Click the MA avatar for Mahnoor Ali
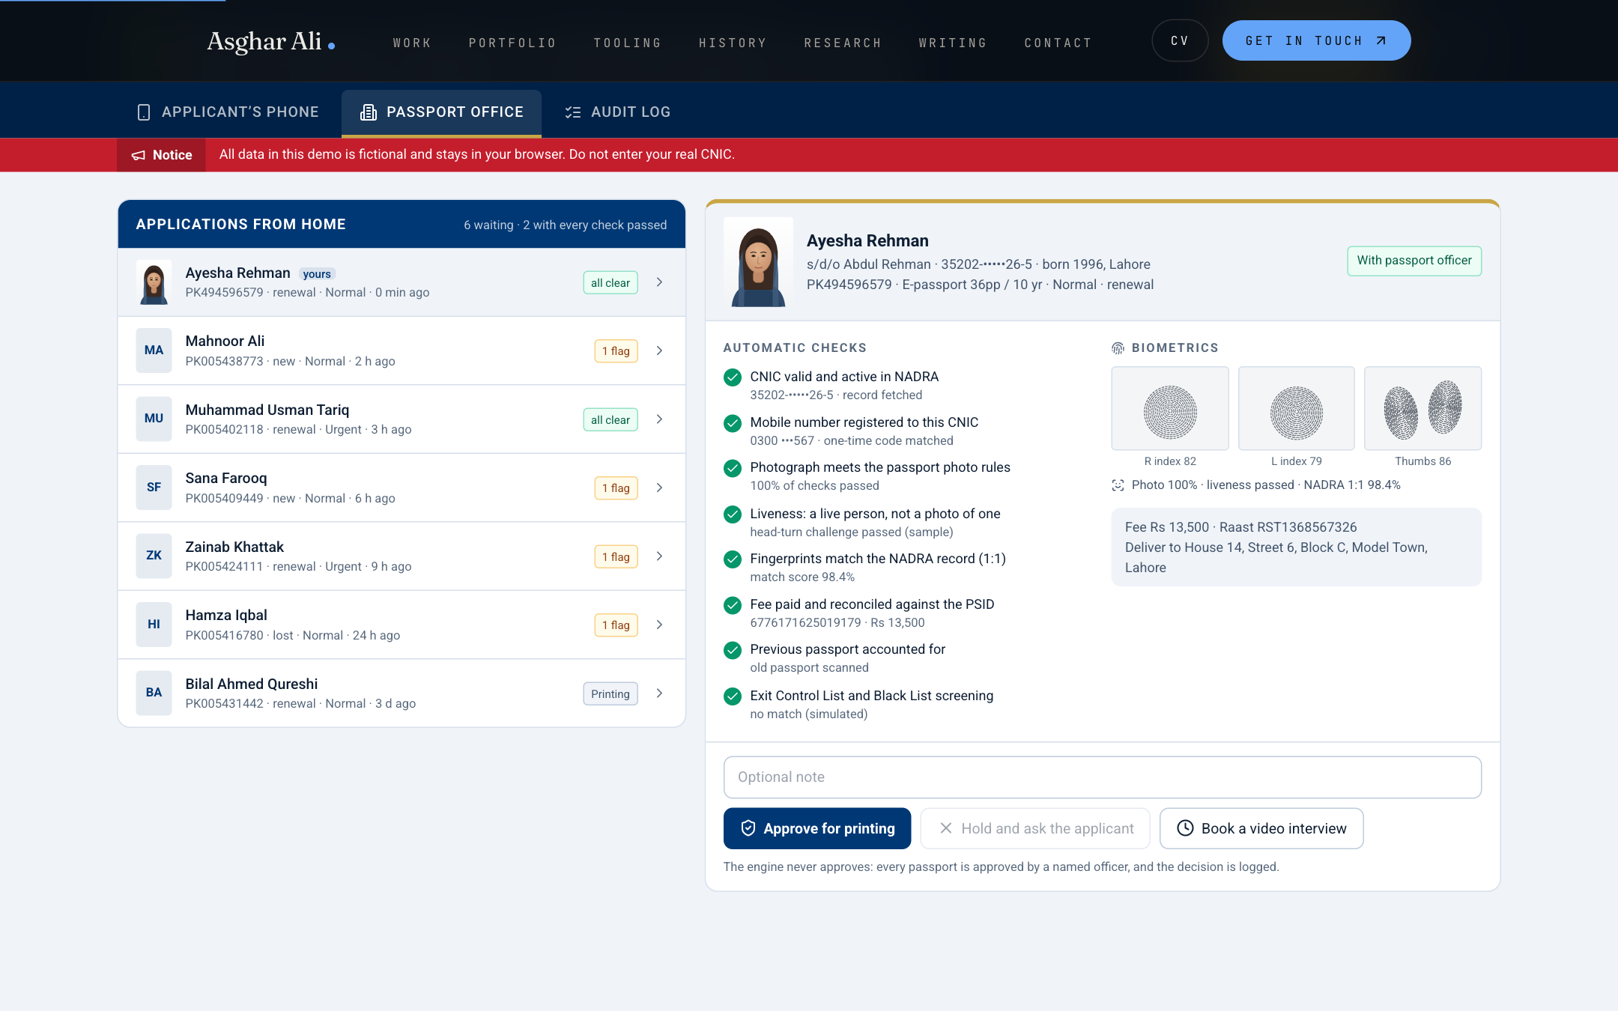The width and height of the screenshot is (1618, 1011). click(x=154, y=350)
